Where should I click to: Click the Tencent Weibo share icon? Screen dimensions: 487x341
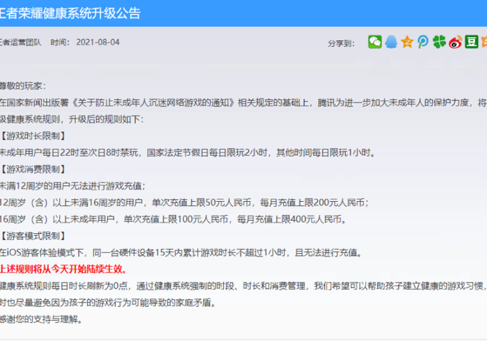tap(423, 42)
